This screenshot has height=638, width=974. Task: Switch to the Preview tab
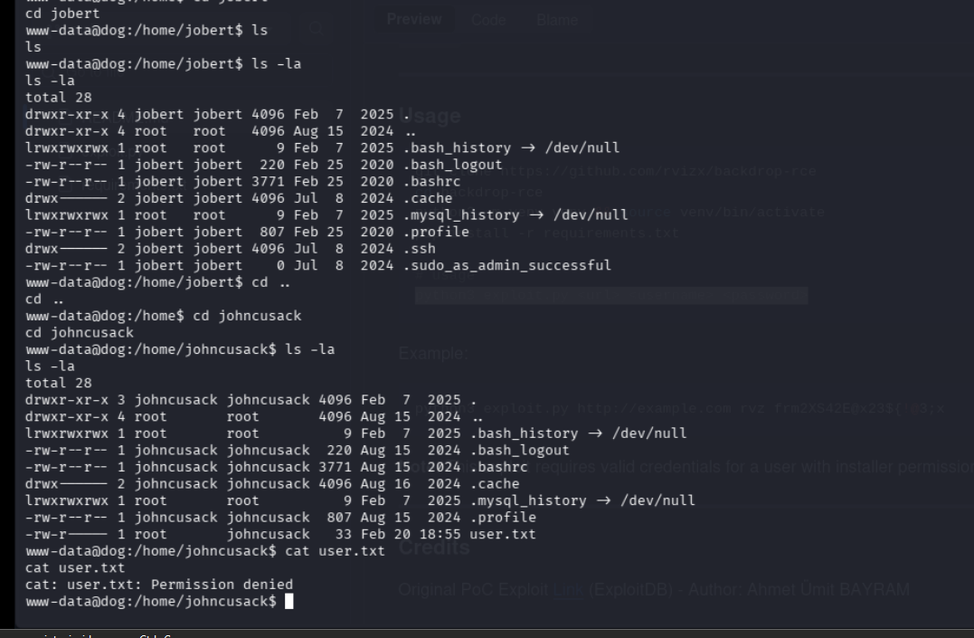414,19
